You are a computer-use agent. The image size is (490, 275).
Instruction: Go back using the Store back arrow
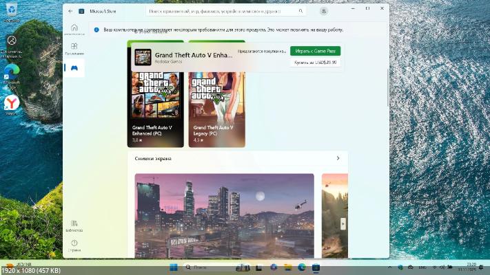click(x=70, y=11)
